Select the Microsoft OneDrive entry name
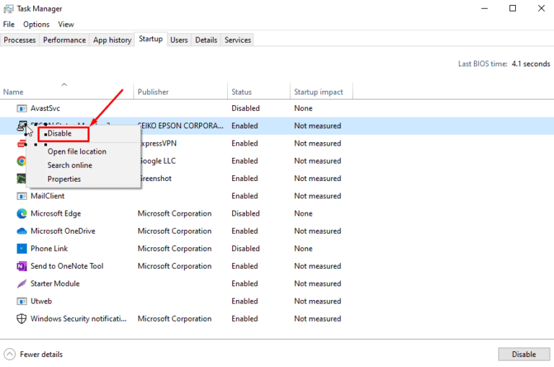The image size is (554, 367). 63,231
